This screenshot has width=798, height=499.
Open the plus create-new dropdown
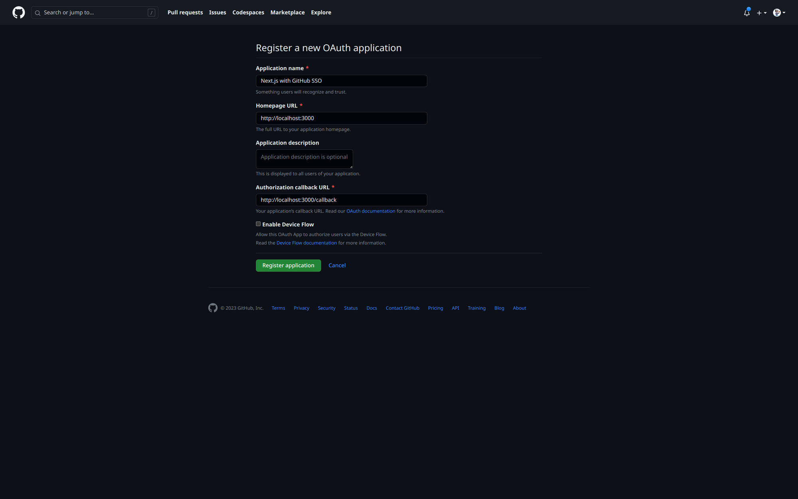(762, 13)
